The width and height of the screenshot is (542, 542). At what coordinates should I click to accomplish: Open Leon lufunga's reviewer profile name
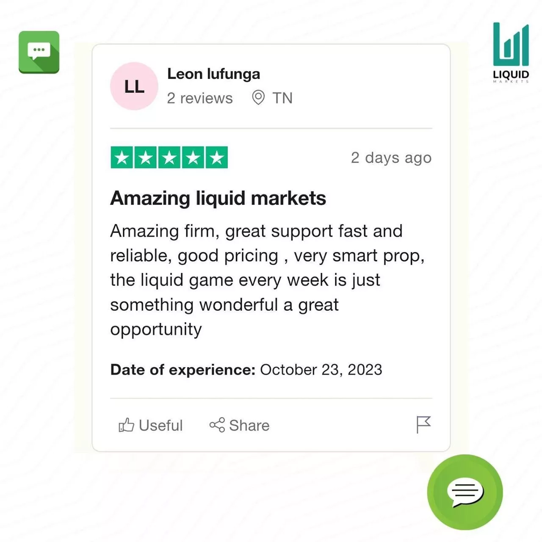[213, 74]
